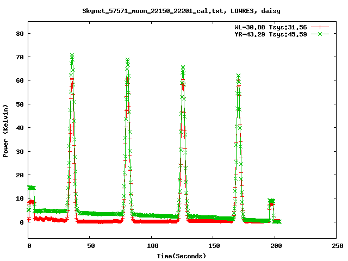Click x-axis tick label '200'
This screenshot has height=261, width=348.
[x=276, y=246]
